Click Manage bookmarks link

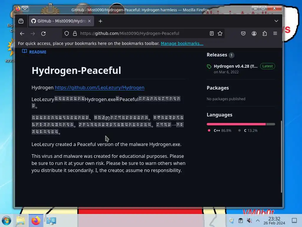pos(182,43)
